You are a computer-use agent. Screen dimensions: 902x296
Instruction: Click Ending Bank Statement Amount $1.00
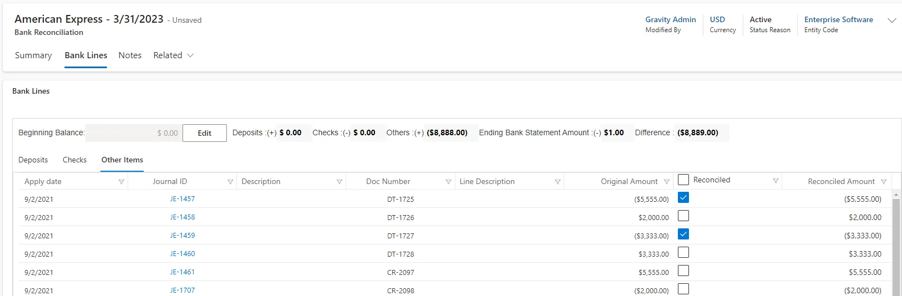(614, 132)
